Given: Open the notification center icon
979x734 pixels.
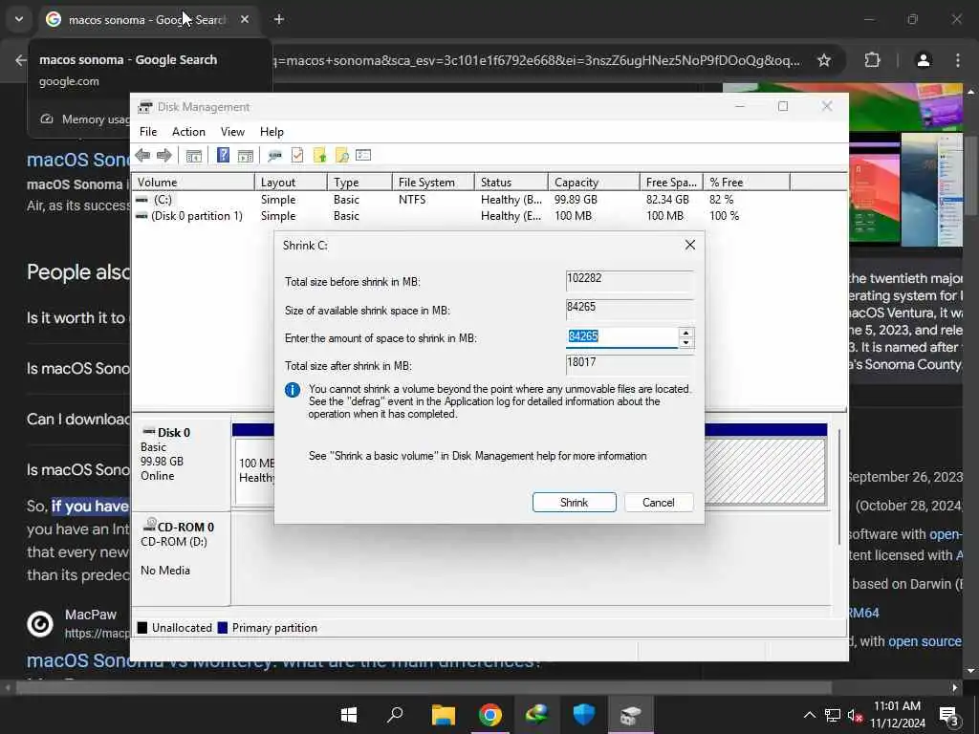Looking at the screenshot, I should [x=948, y=715].
